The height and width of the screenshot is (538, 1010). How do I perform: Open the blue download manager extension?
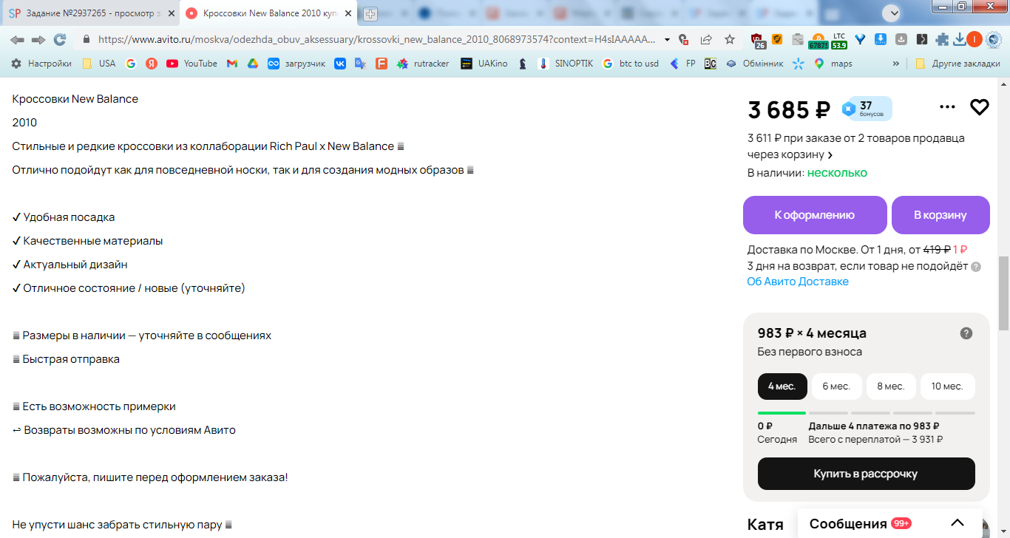(881, 39)
